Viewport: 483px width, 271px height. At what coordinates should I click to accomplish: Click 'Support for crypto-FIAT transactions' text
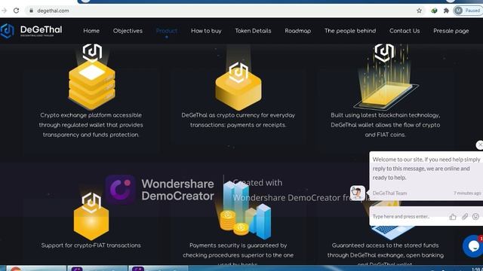click(91, 245)
